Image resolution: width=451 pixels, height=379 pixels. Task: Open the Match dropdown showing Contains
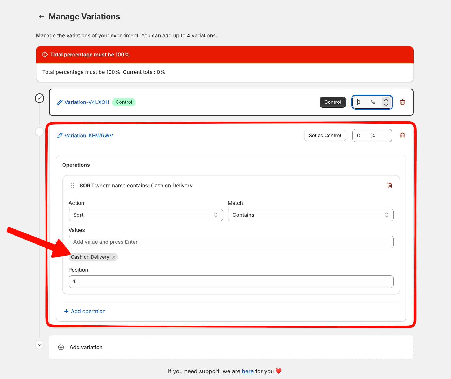point(310,215)
